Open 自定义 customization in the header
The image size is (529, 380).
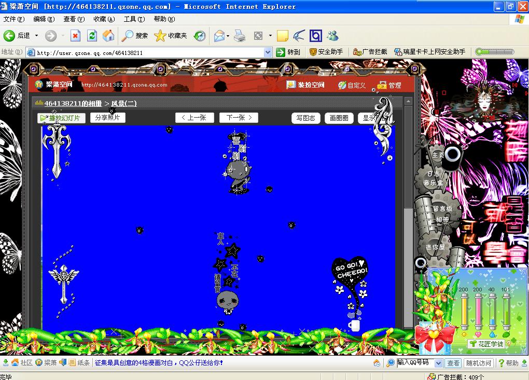tap(352, 86)
